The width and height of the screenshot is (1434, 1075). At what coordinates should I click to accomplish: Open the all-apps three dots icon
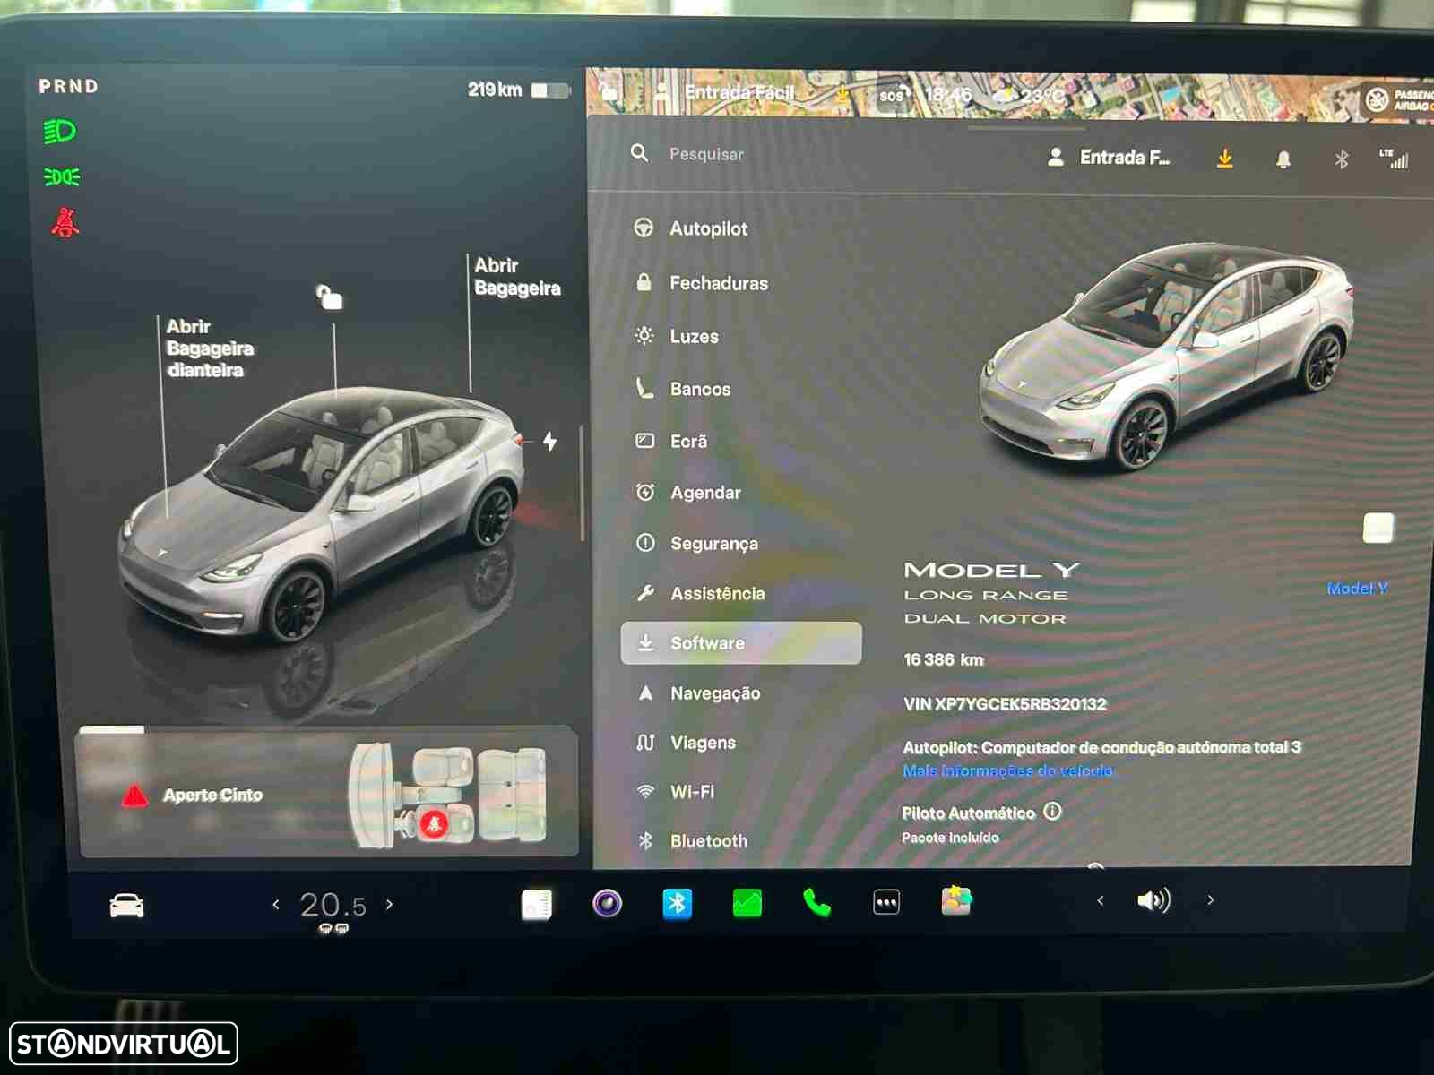[x=886, y=903]
